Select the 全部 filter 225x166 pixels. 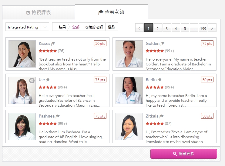[x=76, y=27]
